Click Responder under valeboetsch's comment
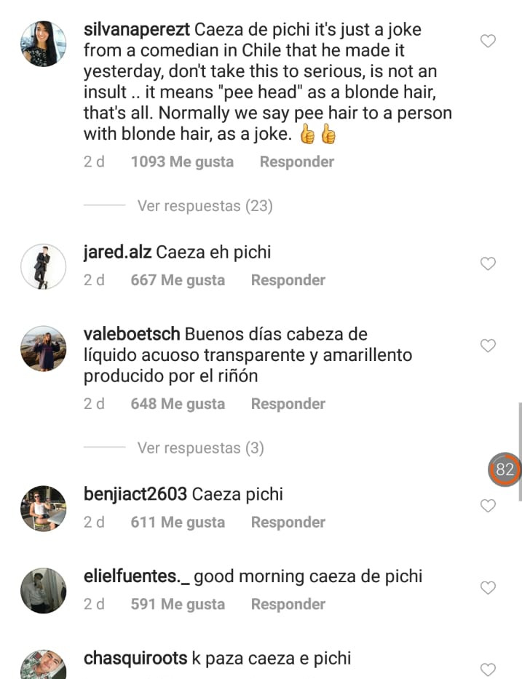Viewport: 522px width, 679px height. point(288,404)
